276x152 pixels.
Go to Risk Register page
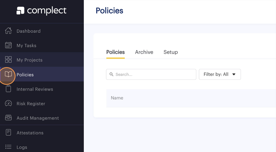click(x=31, y=104)
